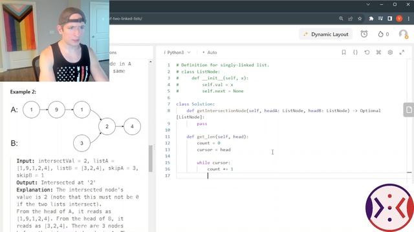Open the streak flame counter

pos(384,34)
